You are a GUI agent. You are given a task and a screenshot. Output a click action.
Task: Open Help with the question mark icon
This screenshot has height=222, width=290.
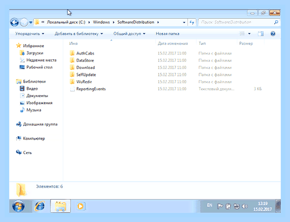273,34
